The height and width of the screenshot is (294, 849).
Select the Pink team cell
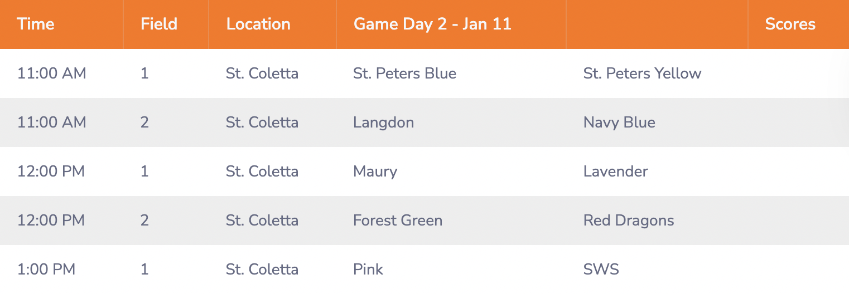368,269
